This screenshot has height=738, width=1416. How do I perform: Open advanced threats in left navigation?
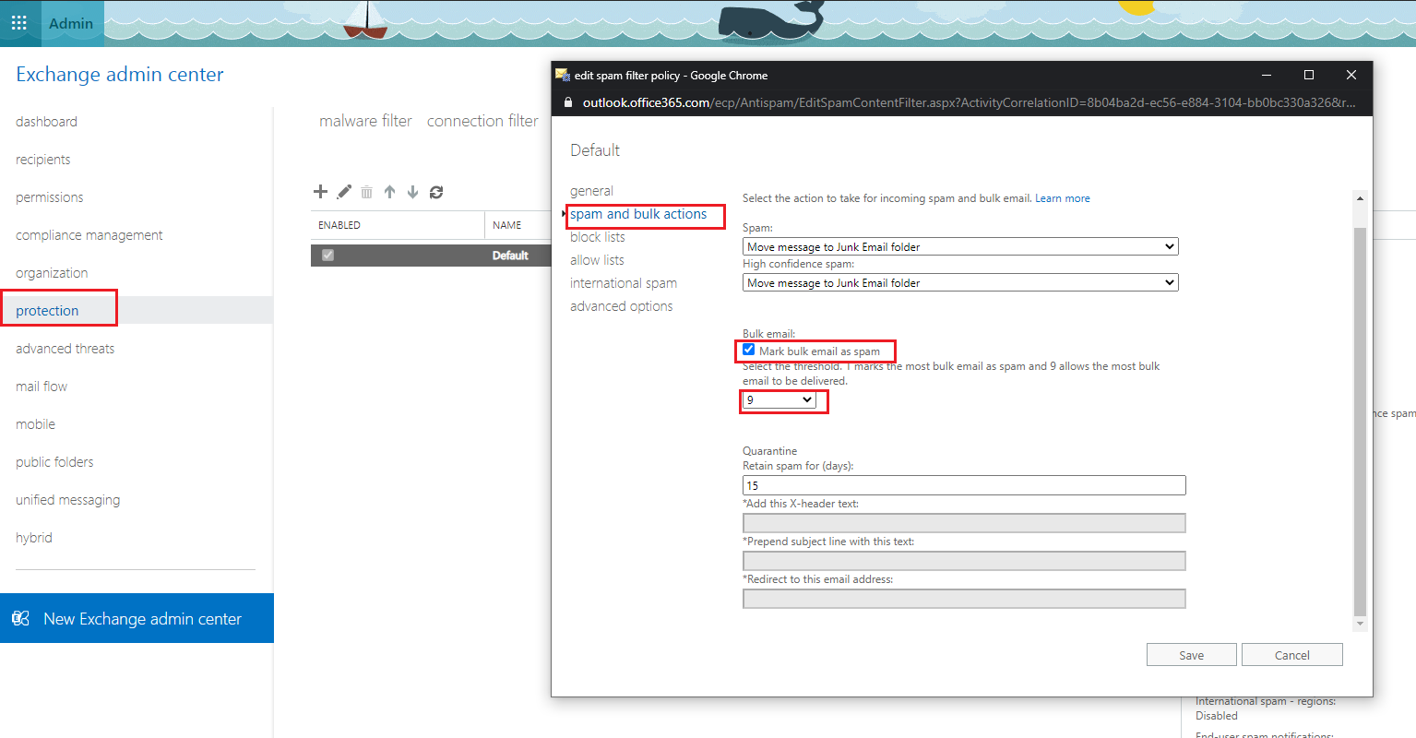click(x=65, y=349)
